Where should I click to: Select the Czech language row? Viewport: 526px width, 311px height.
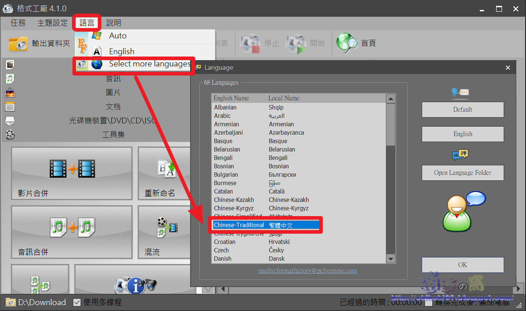point(299,250)
